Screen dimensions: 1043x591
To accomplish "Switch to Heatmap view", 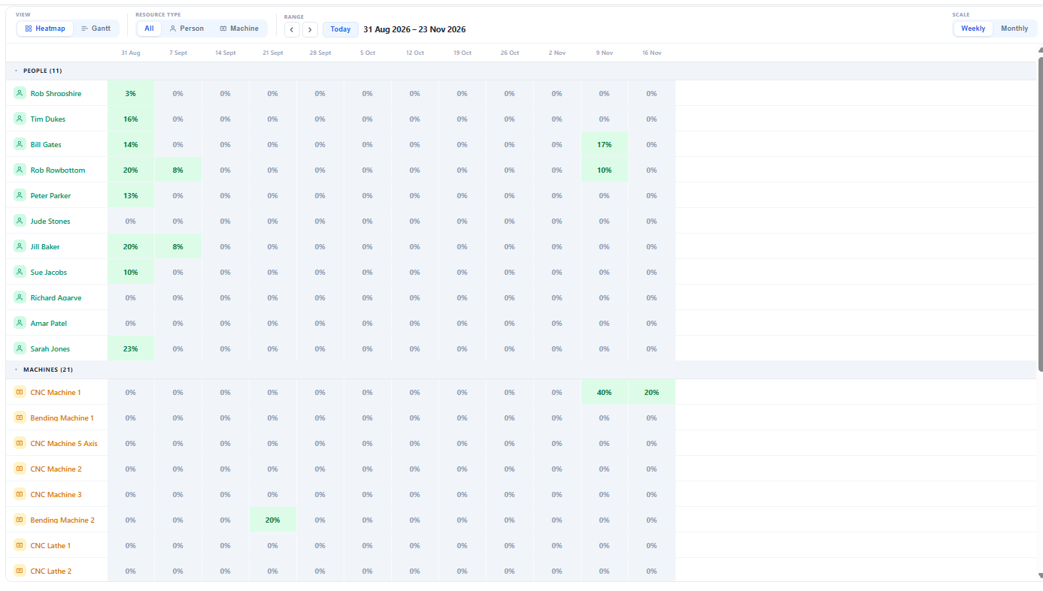I will point(45,29).
